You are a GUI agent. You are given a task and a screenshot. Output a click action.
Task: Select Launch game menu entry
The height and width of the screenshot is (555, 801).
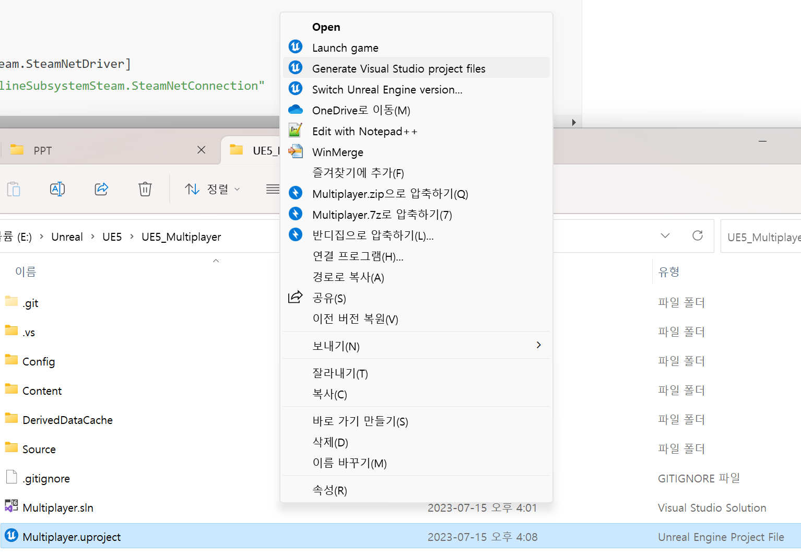(416, 48)
